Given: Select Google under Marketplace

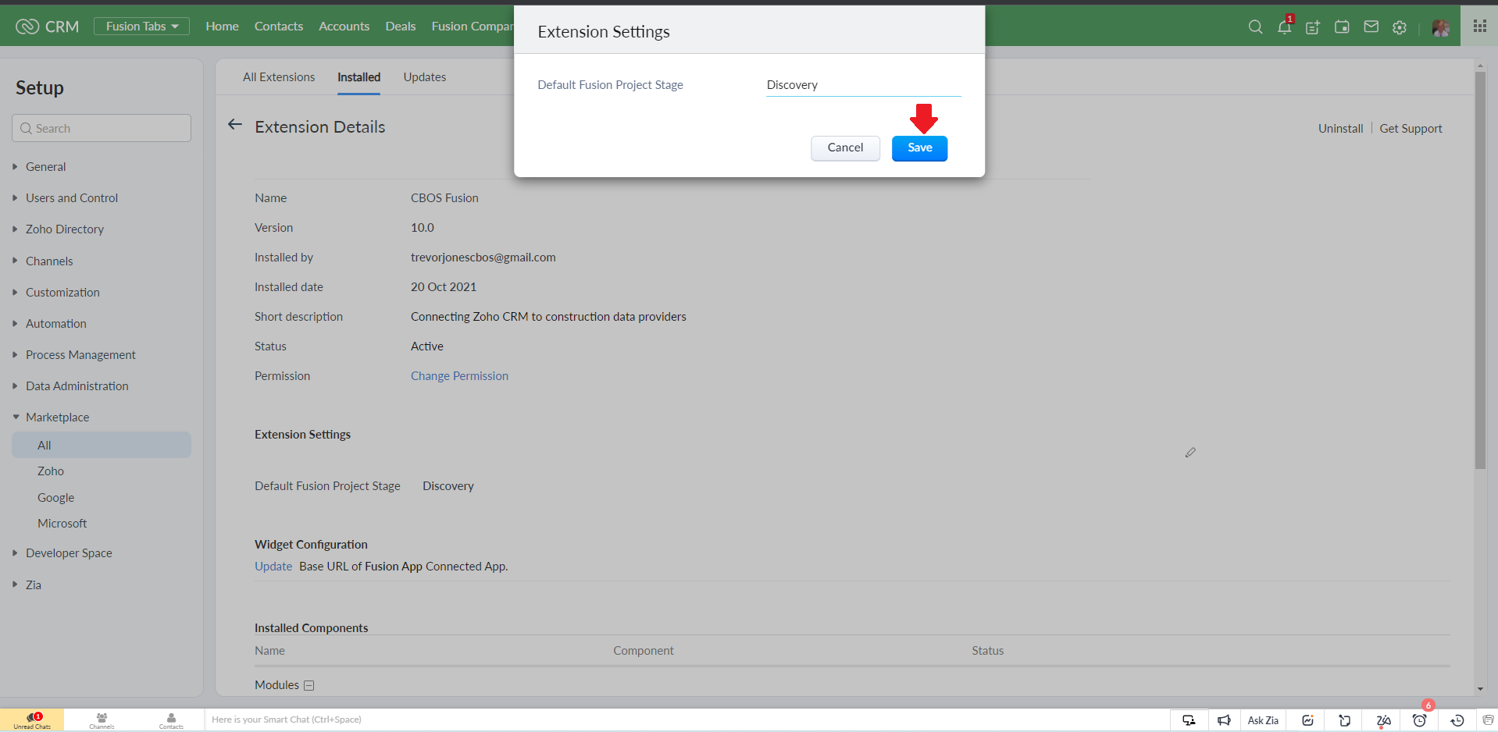Looking at the screenshot, I should coord(56,498).
